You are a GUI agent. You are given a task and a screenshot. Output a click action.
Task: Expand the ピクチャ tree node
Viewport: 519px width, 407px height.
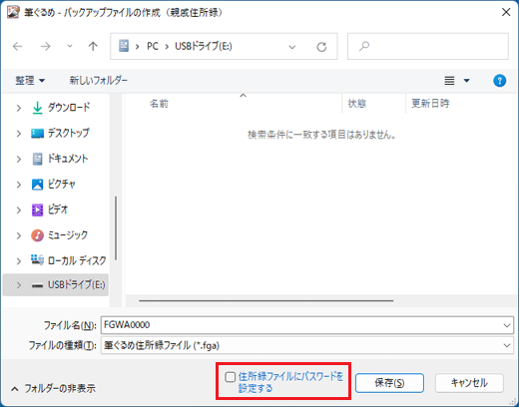(19, 185)
